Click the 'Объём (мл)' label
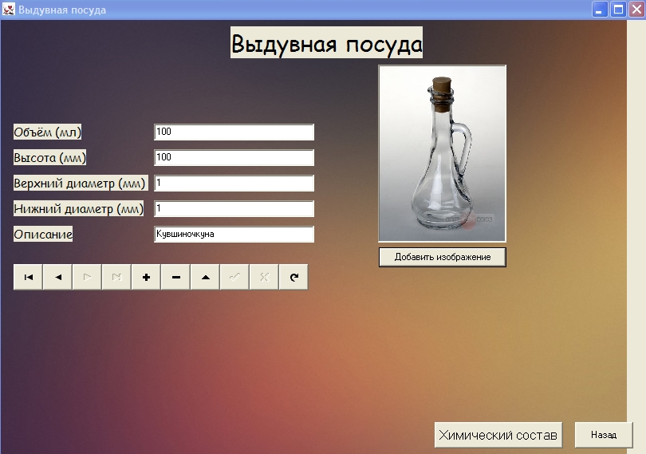The width and height of the screenshot is (646, 454). point(47,132)
